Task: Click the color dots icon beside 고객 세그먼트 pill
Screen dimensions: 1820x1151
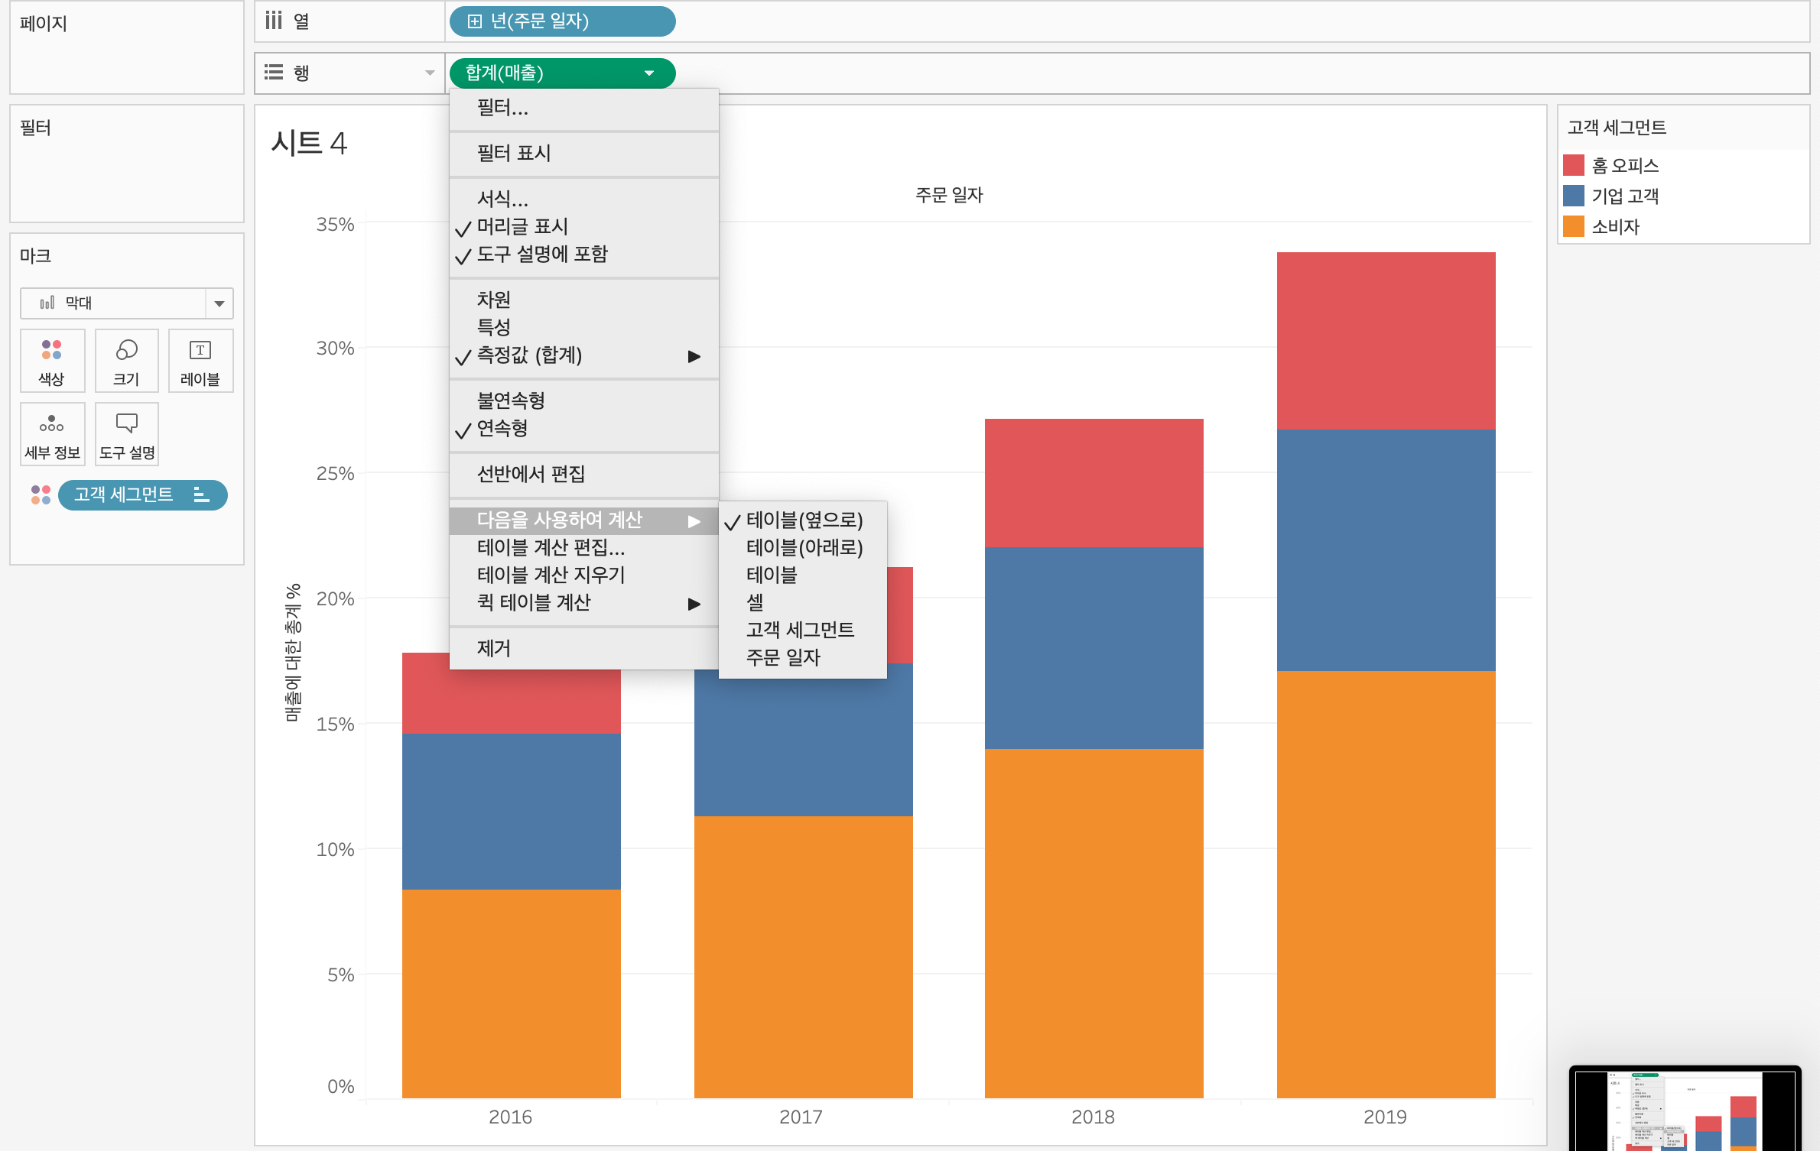Action: click(x=41, y=494)
